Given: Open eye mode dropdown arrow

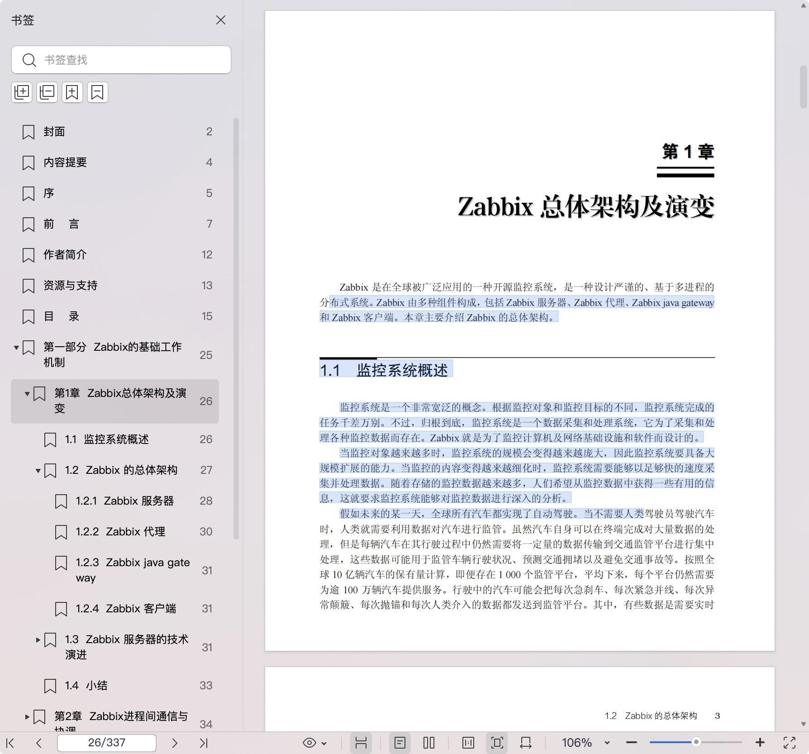Looking at the screenshot, I should [x=324, y=743].
